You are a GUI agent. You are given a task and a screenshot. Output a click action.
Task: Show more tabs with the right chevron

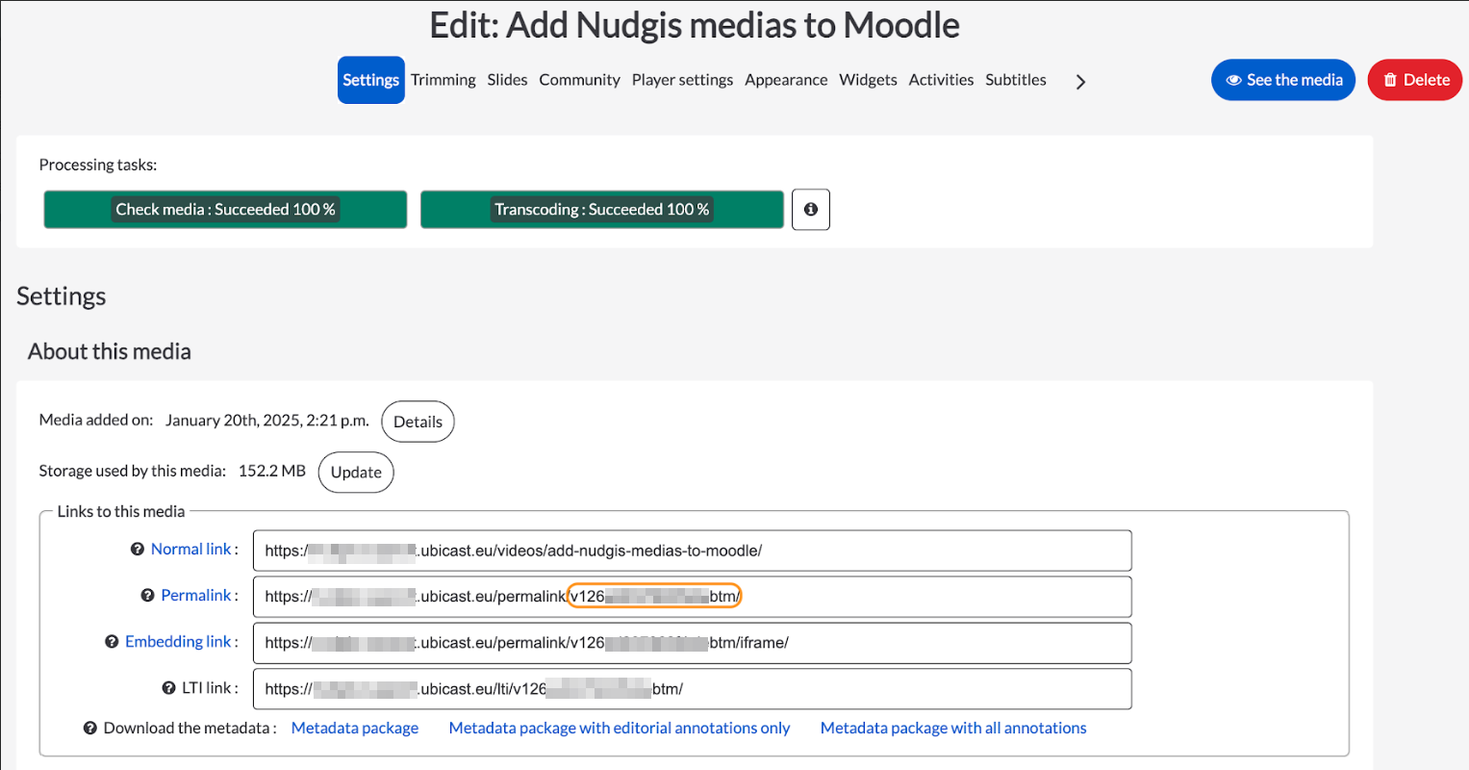click(x=1080, y=82)
